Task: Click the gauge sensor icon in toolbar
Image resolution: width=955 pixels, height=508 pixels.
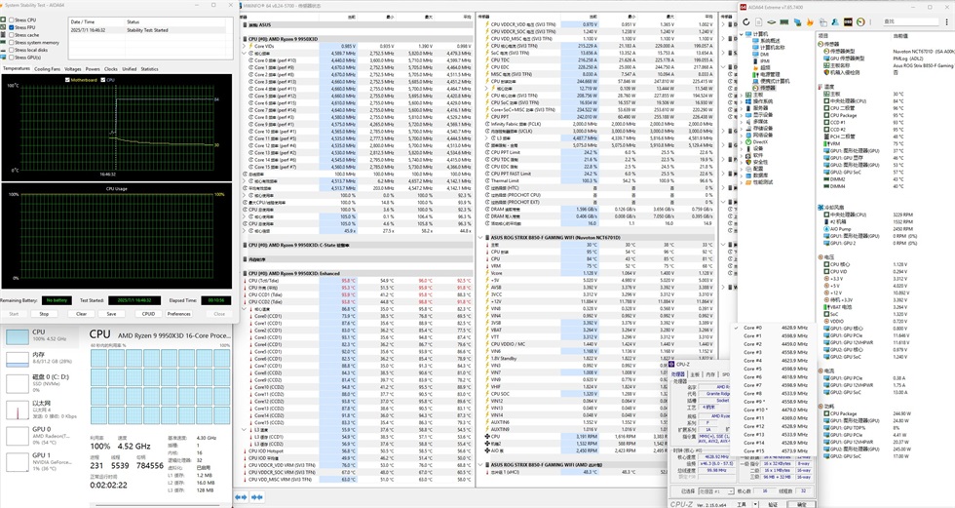Action: pos(860,21)
